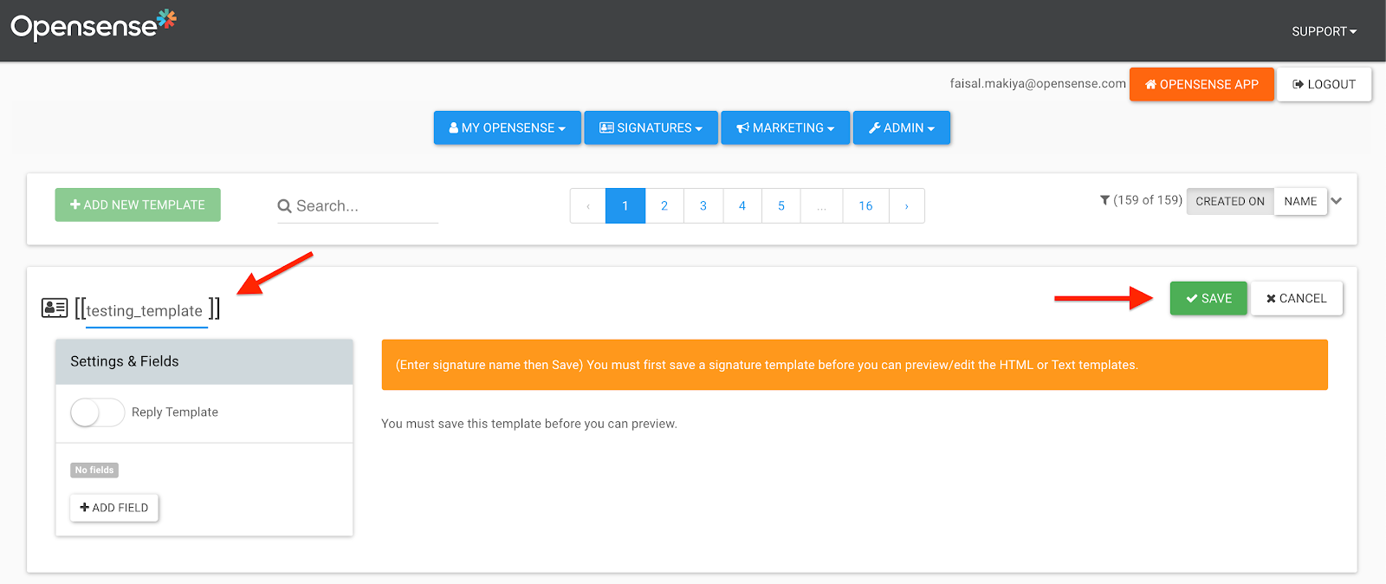Expand the MY OPENSENSE menu
1386x584 pixels.
507,127
